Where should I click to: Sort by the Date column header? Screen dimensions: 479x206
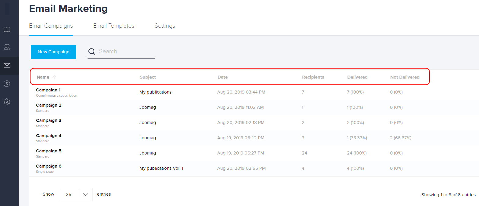point(222,77)
